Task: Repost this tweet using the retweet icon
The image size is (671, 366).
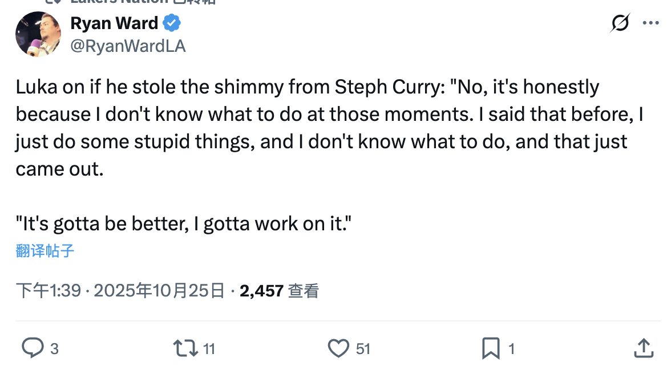Action: pos(185,347)
